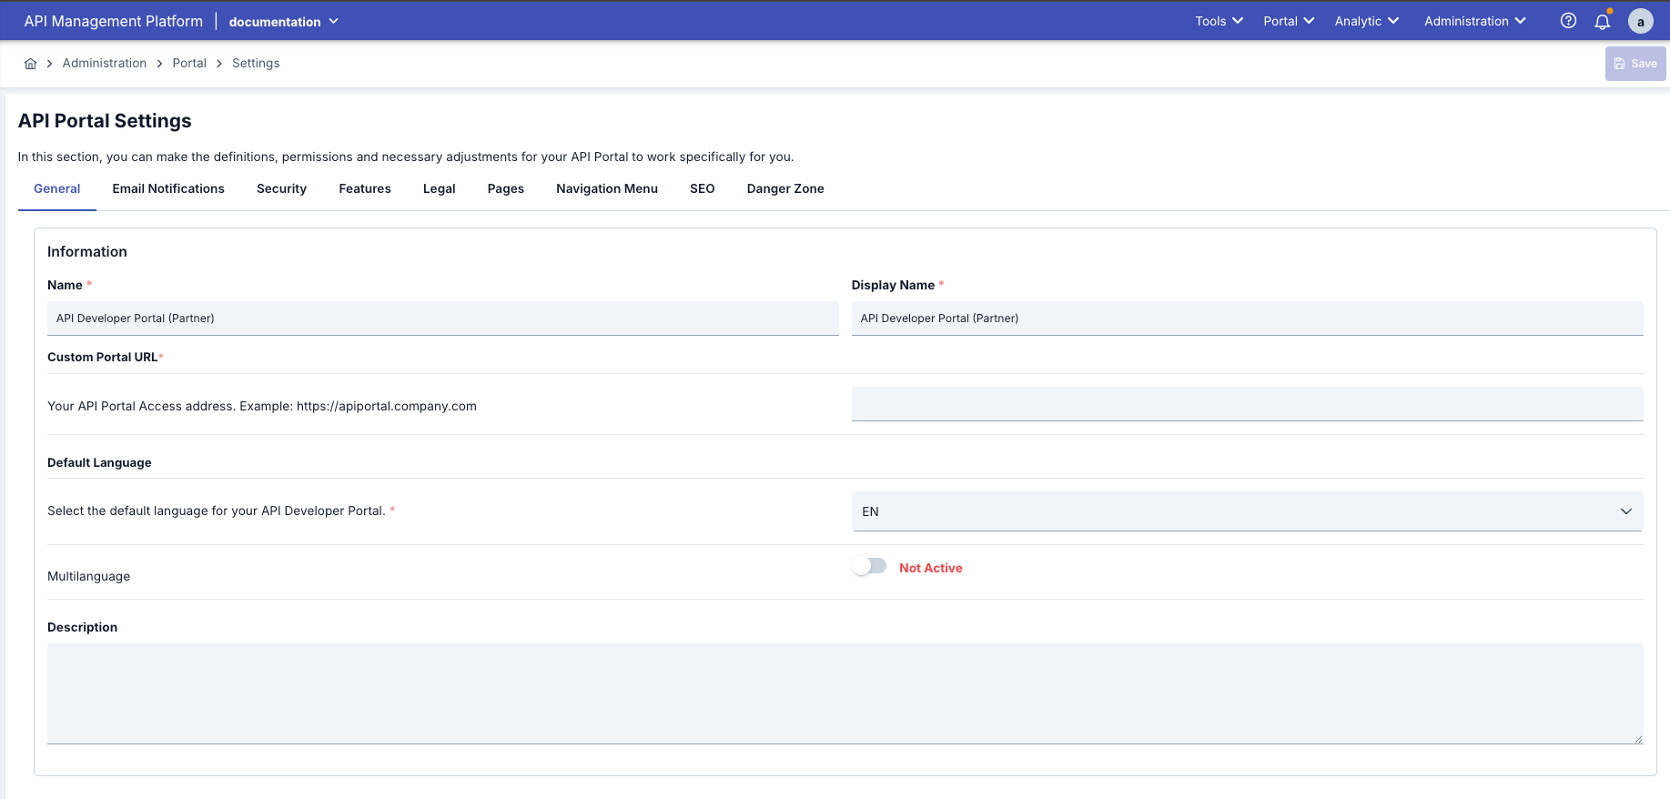Click the Name input field
Image resolution: width=1670 pixels, height=799 pixels.
[x=443, y=319]
